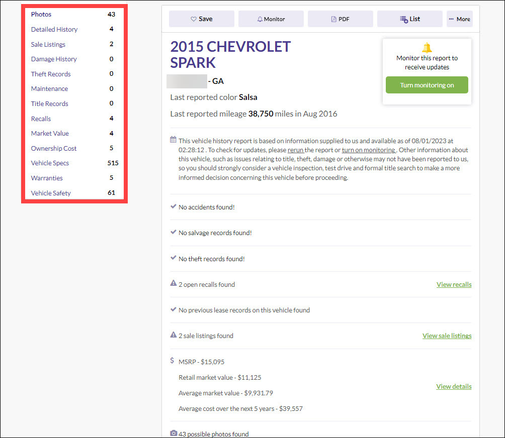Open Theft Records in sidebar
The height and width of the screenshot is (438, 505).
point(51,74)
